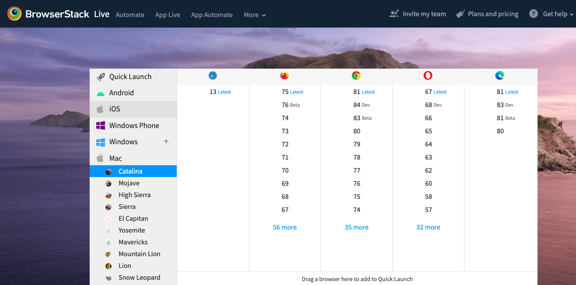Select the iOS platform label
The height and width of the screenshot is (285, 576).
click(x=115, y=109)
